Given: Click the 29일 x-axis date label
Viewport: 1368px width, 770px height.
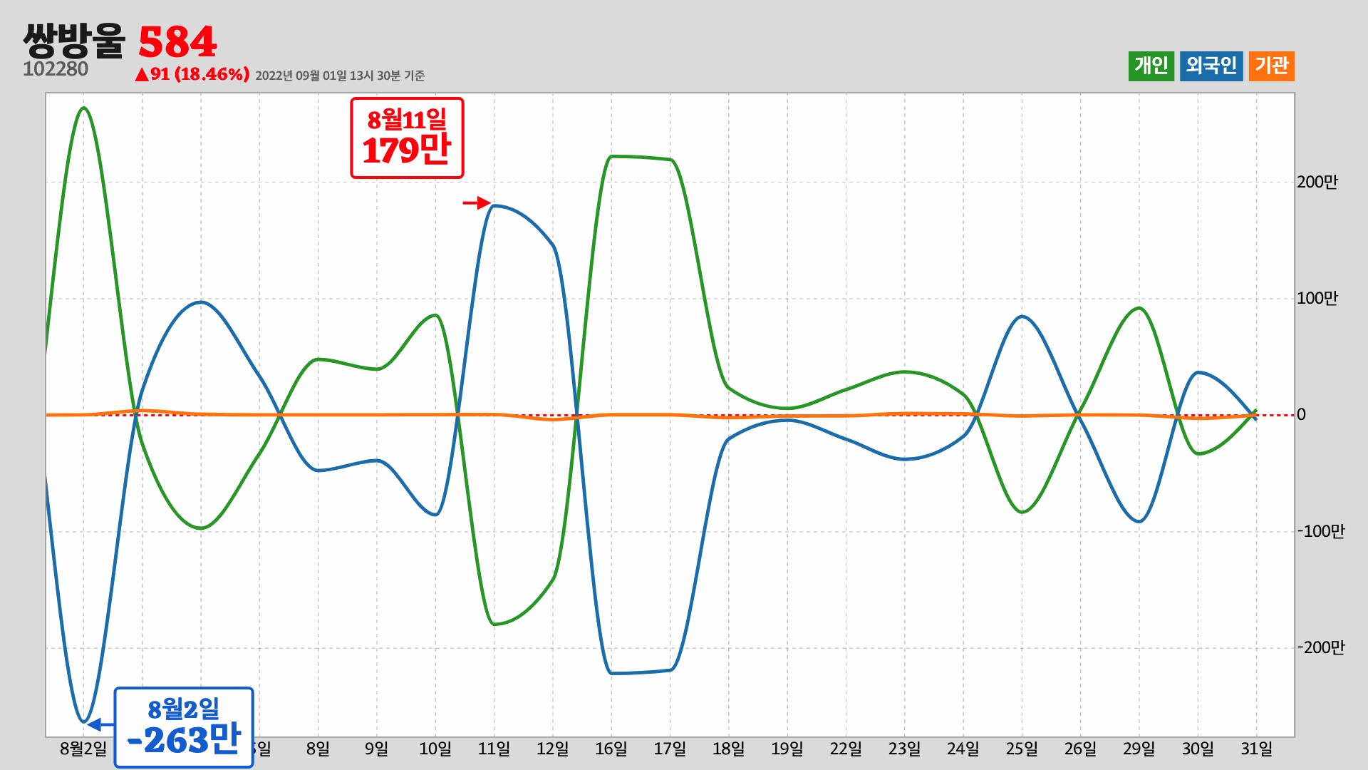Looking at the screenshot, I should (x=1139, y=749).
